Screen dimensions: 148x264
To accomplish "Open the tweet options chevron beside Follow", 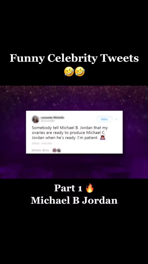I will coord(116,119).
